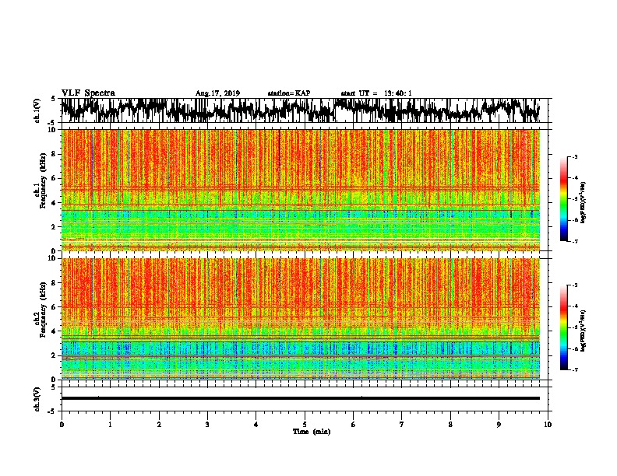The image size is (617, 476).
Task: Click time axis tick label "8"
Action: click(x=450, y=425)
